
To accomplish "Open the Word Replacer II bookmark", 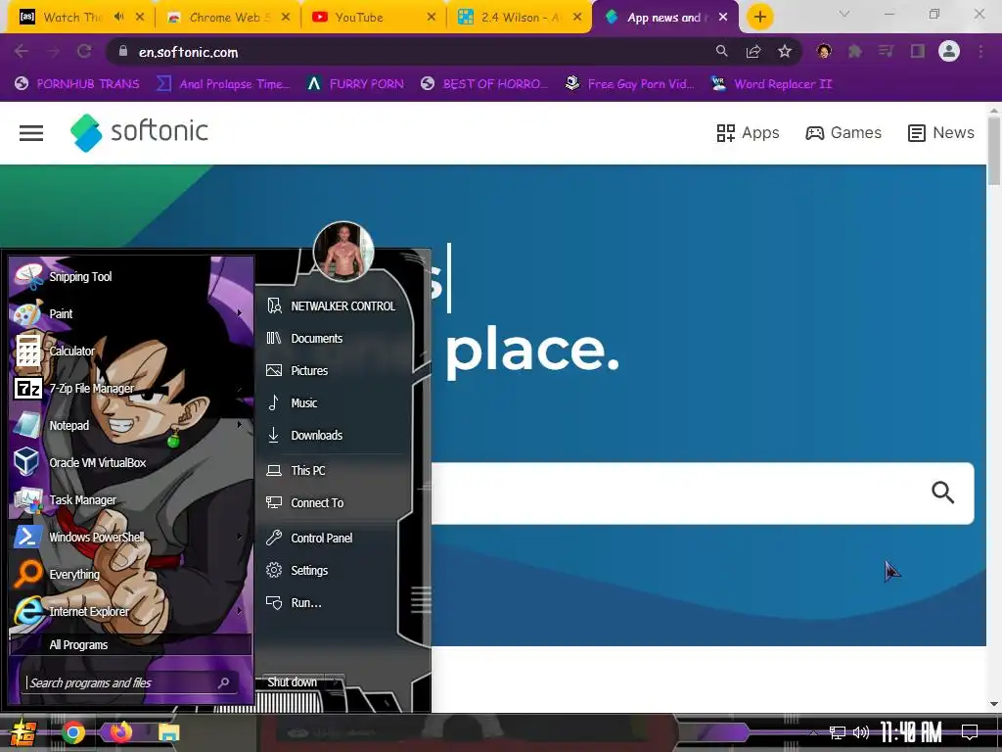I will click(771, 84).
